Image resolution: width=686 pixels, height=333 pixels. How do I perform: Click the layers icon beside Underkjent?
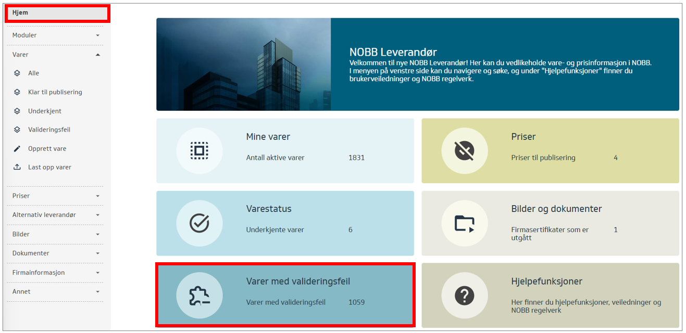pos(17,111)
